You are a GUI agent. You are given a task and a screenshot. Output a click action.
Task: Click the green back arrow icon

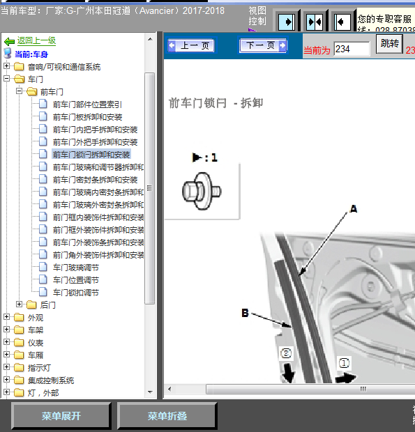tap(9, 42)
